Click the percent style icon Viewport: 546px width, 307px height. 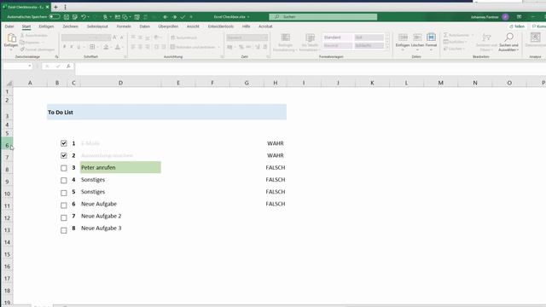tap(241, 47)
